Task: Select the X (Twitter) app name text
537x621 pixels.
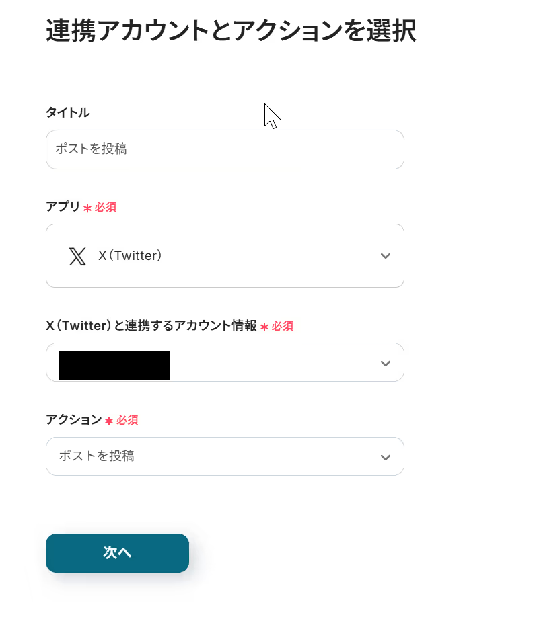Action: pyautogui.click(x=130, y=256)
